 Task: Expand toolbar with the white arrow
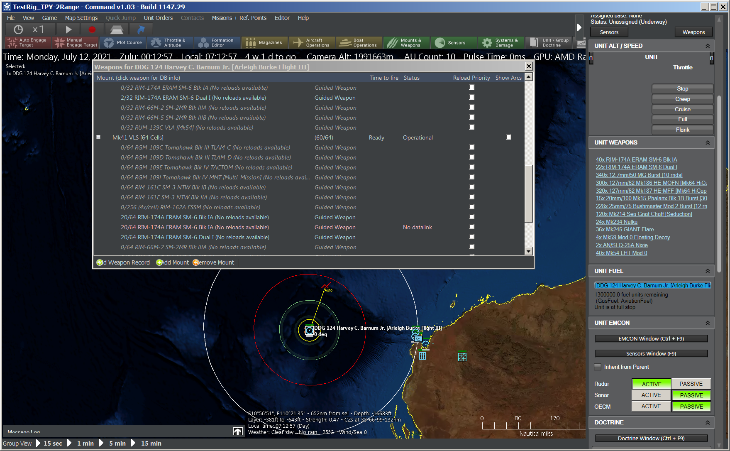coord(579,27)
